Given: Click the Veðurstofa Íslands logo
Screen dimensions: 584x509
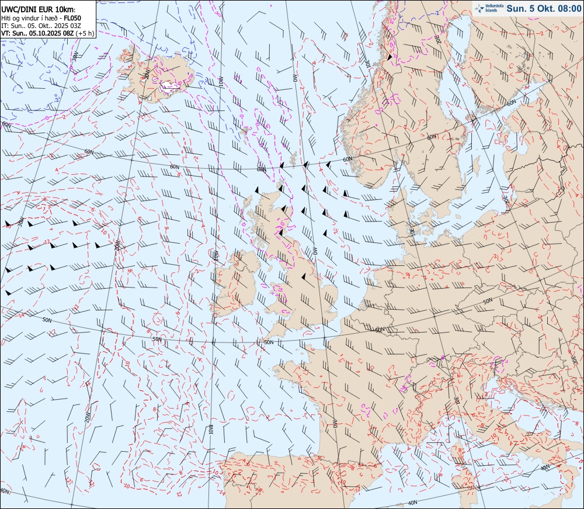Looking at the screenshot, I should pos(489,8).
